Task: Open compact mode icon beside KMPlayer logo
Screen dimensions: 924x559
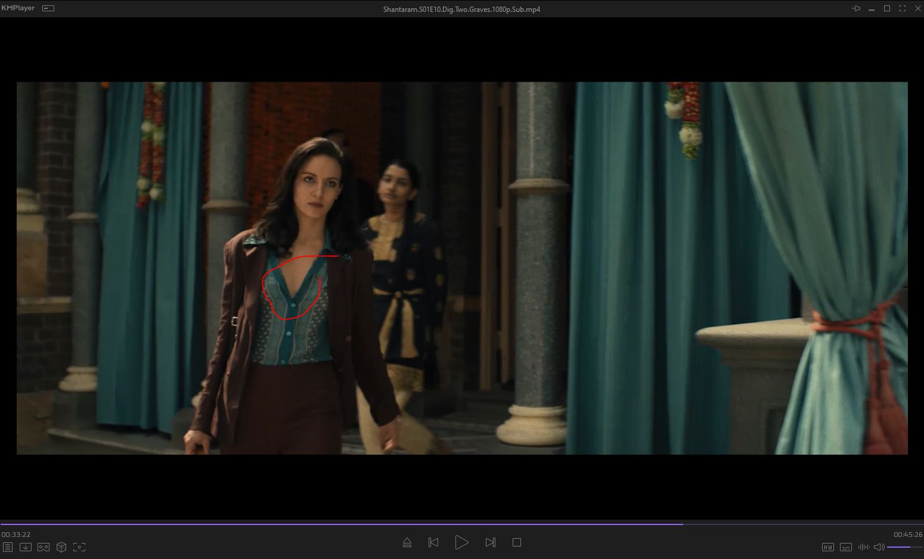Action: (48, 8)
